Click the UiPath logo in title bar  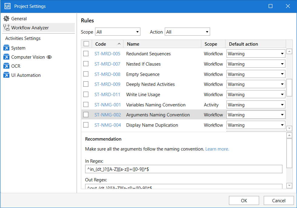click(7, 6)
